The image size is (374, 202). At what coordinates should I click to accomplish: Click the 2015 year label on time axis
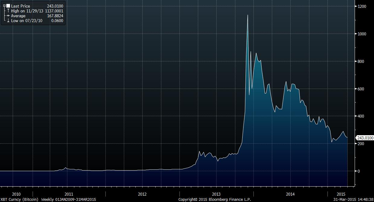pos(341,194)
